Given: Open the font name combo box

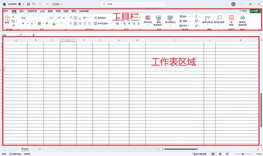Looking at the screenshot, I should coord(35,18).
